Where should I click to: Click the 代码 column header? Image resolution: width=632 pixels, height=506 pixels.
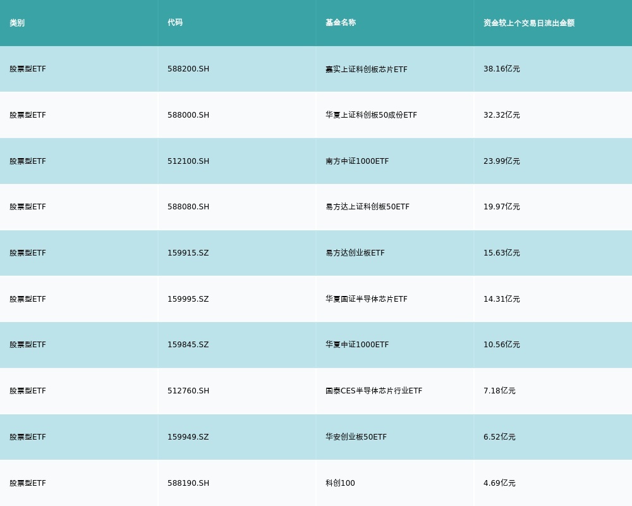point(175,23)
